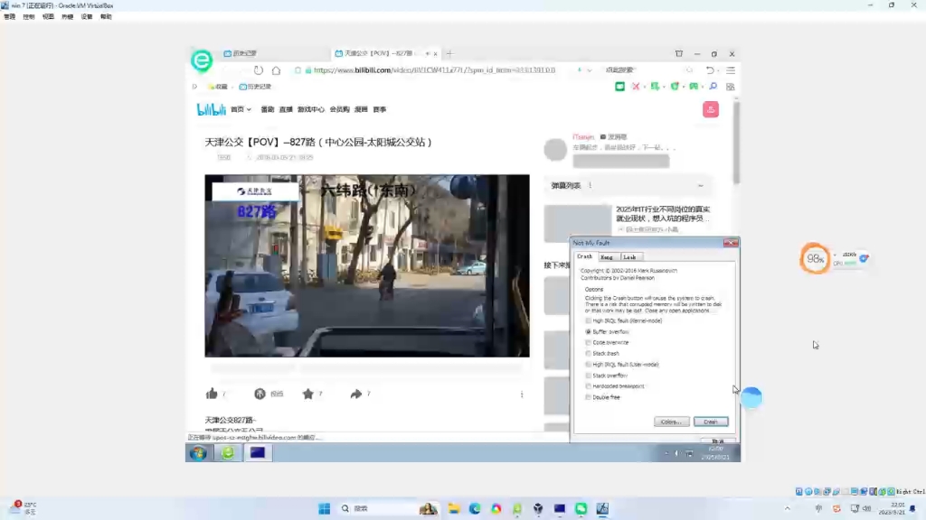Share the video with arrow icon
Image resolution: width=926 pixels, height=520 pixels.
[x=355, y=394]
